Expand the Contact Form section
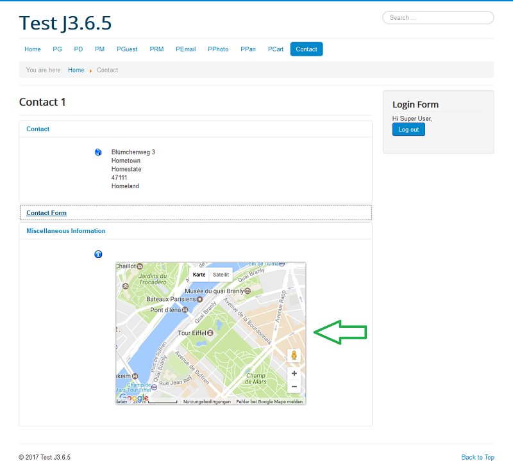 [46, 213]
